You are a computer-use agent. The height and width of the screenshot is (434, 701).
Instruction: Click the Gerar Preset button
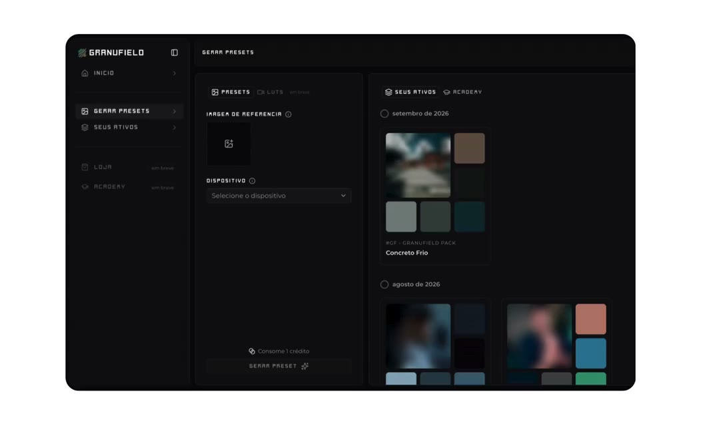279,366
